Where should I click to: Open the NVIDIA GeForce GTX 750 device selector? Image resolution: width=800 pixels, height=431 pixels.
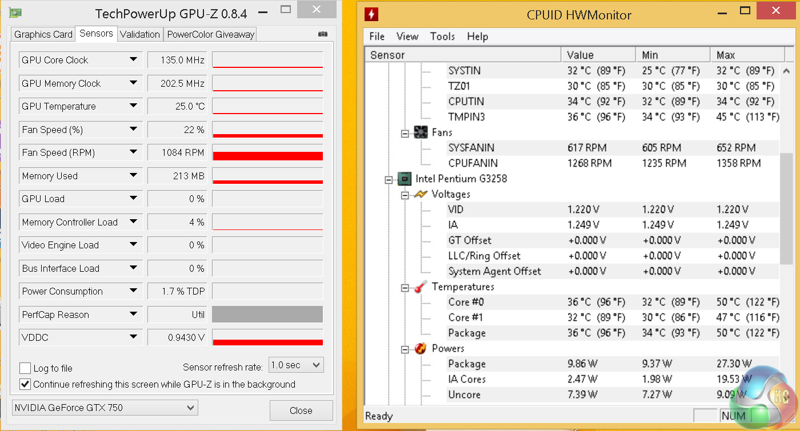(105, 408)
